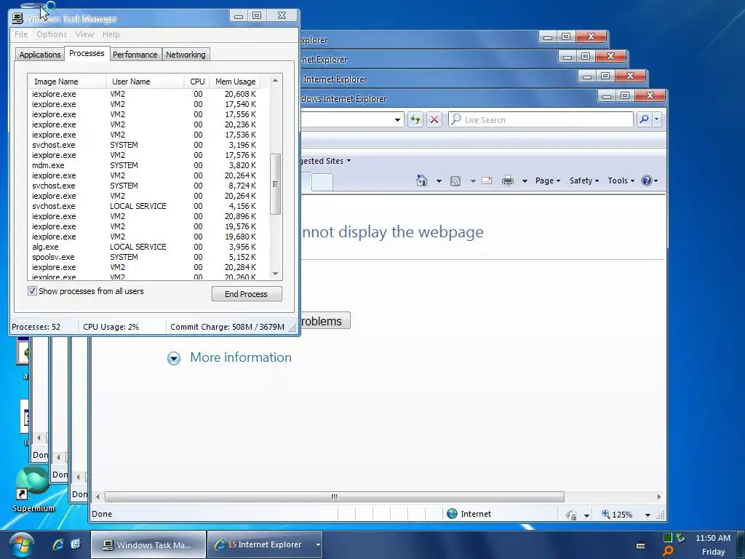Open the zoom level dropdown arrow

click(x=648, y=515)
